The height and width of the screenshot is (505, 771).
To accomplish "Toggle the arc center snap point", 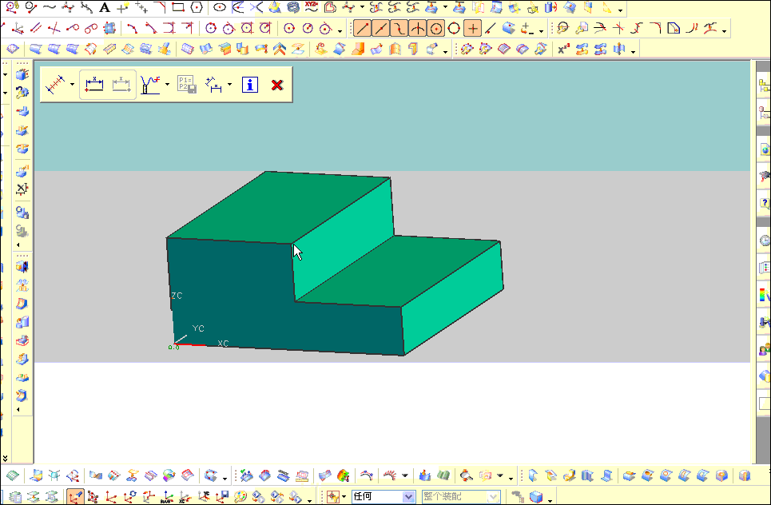I will 438,27.
